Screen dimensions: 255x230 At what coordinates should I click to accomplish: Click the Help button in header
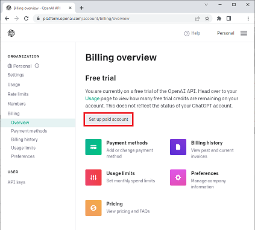tap(192, 33)
